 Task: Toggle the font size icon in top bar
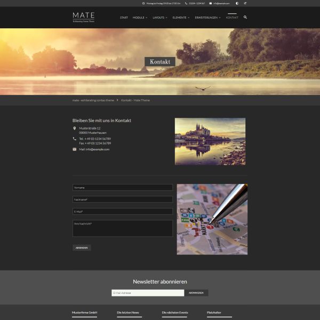[245, 3]
